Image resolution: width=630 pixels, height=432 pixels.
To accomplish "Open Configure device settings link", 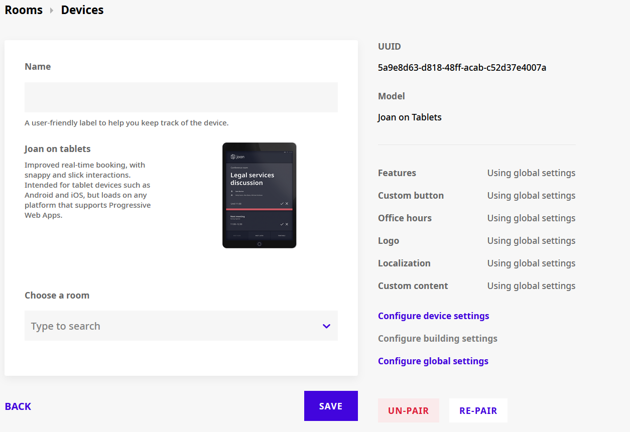I will (433, 316).
